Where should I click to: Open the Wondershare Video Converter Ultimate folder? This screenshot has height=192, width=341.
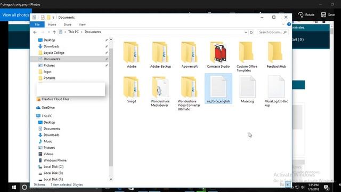tap(189, 93)
